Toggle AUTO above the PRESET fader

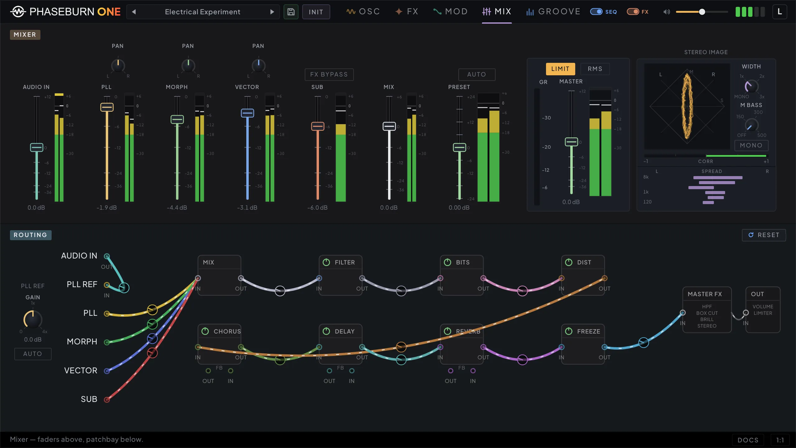pyautogui.click(x=477, y=74)
